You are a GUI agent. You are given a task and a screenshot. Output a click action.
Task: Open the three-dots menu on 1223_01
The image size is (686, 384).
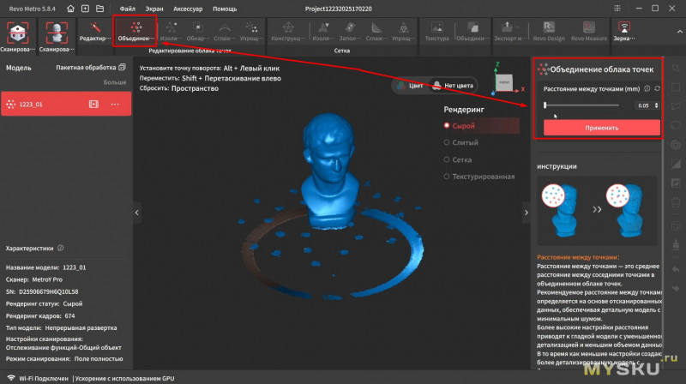(x=116, y=105)
